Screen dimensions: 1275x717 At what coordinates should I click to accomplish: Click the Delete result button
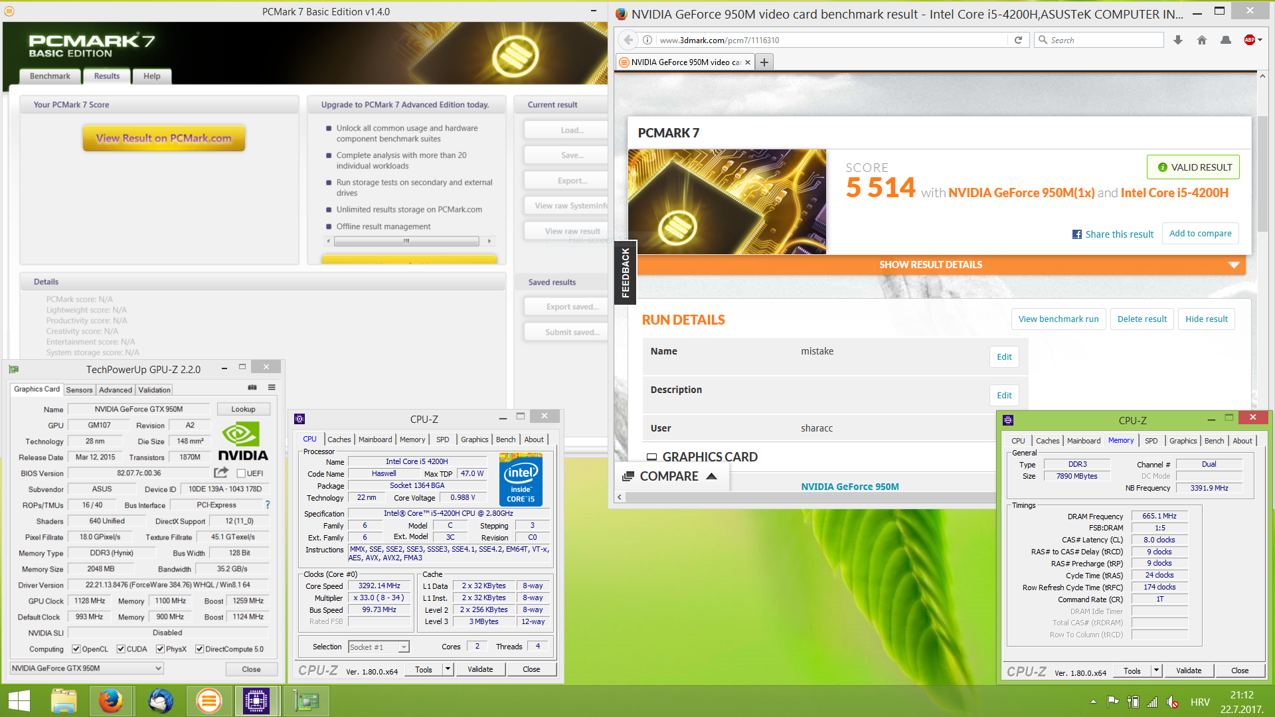pyautogui.click(x=1142, y=319)
